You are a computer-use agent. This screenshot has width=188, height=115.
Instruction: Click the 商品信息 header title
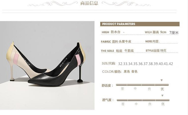[x=89, y=3]
